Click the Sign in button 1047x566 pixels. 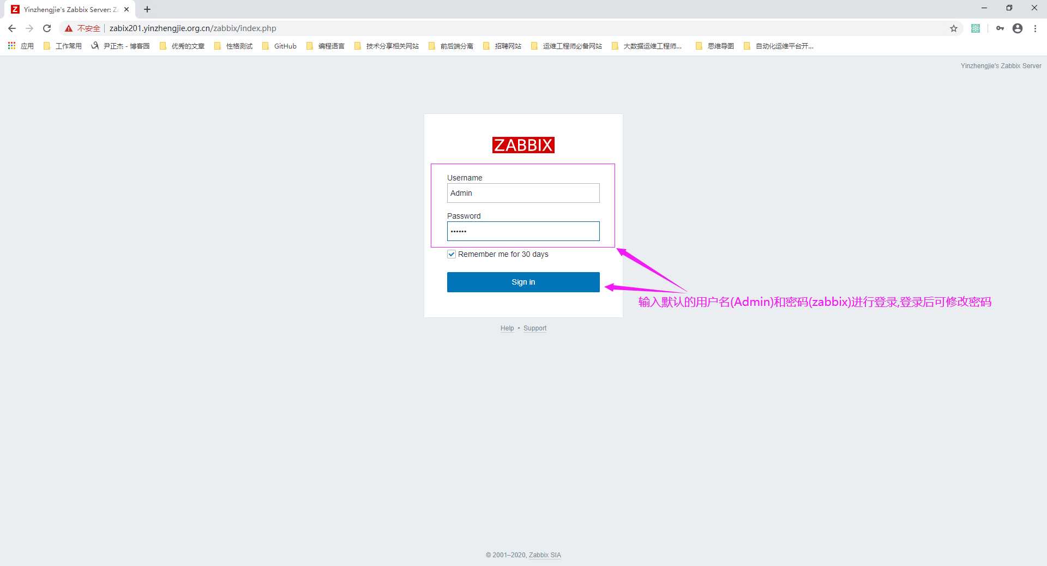523,282
